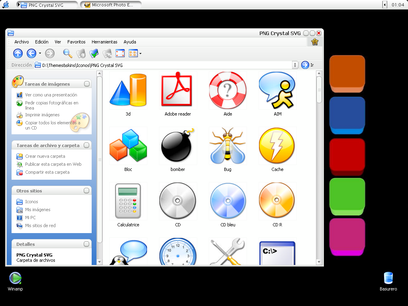Click the red-cornered fullscreen toolbar icon
This screenshot has height=306, width=408.
[x=120, y=53]
